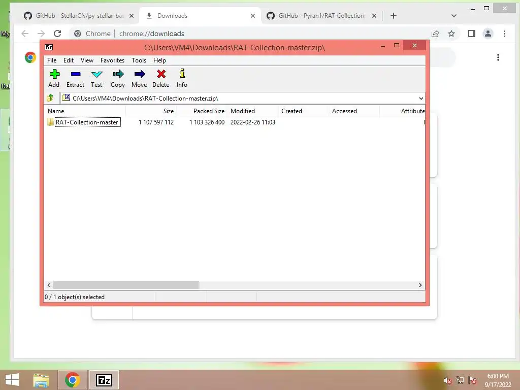Click Chrome back arrow

25,34
